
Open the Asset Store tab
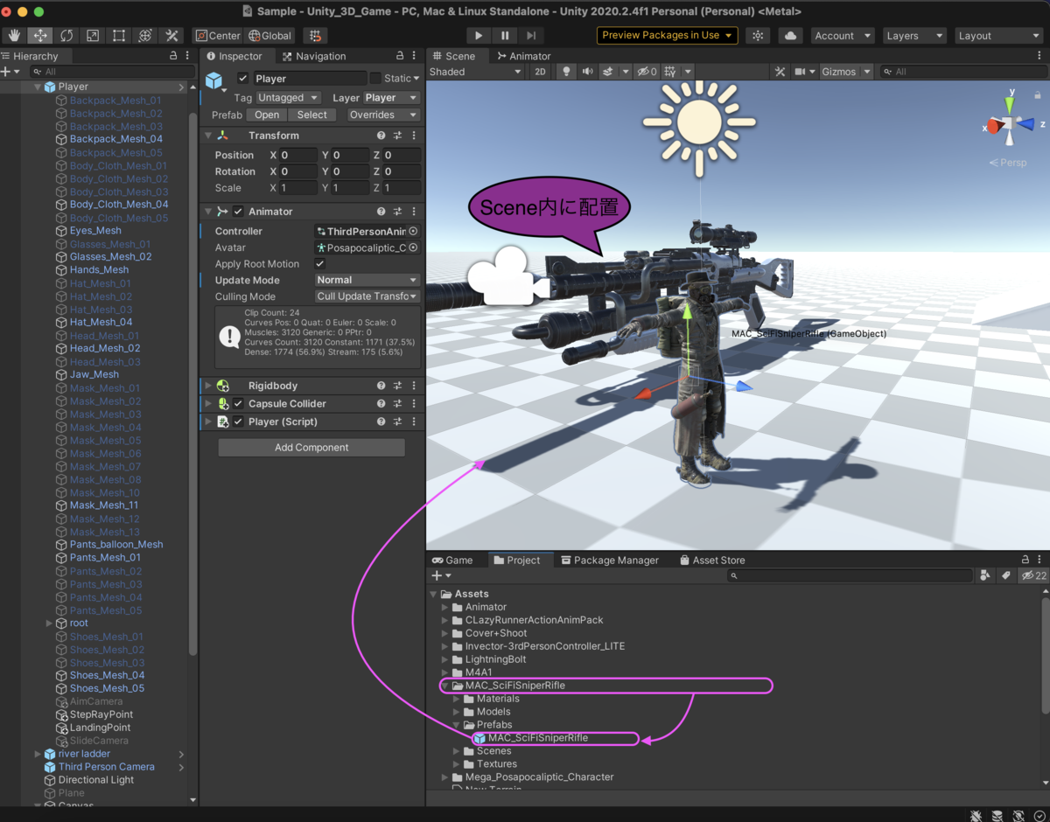pos(710,561)
